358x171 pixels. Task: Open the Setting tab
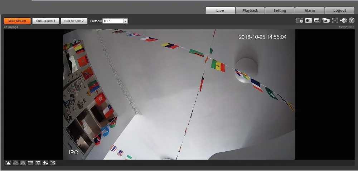[280, 10]
